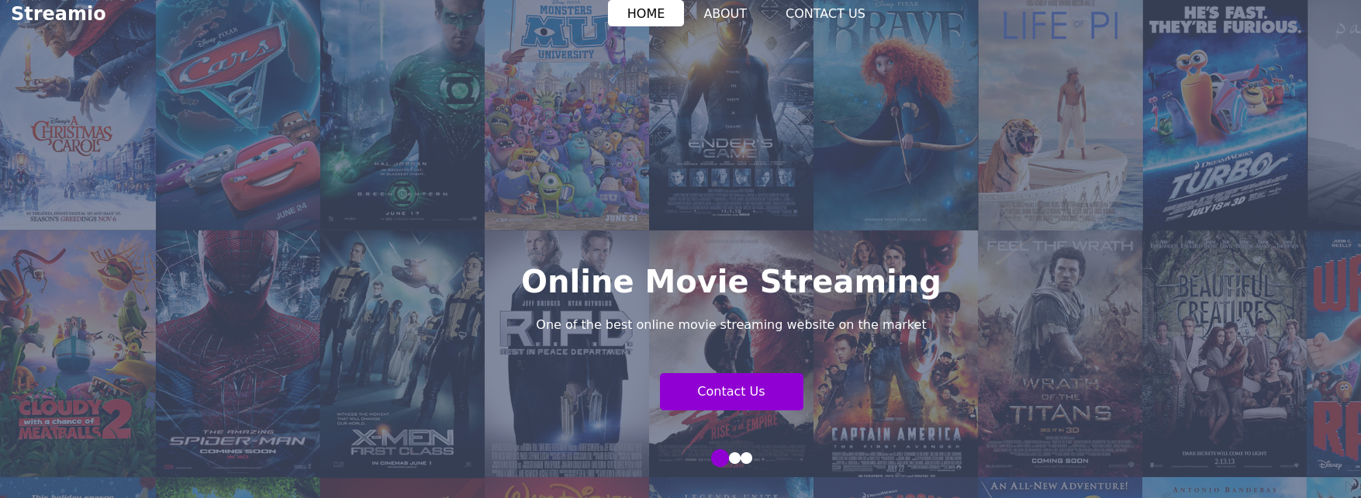The width and height of the screenshot is (1361, 498).
Task: Go to the ABOUT page
Action: 724,13
